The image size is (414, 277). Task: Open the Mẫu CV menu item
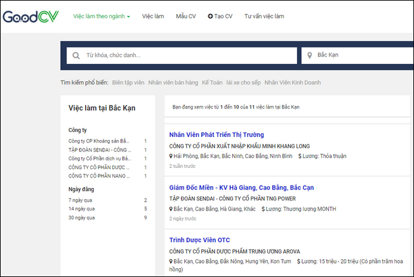[186, 16]
